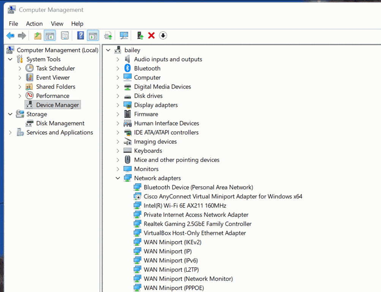Select WAN Miniport (PPPOE)

click(174, 288)
